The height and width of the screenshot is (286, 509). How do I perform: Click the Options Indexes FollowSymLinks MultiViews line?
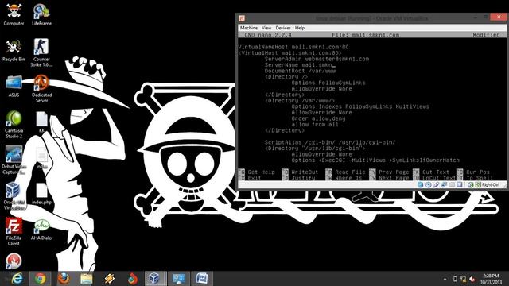[360, 106]
